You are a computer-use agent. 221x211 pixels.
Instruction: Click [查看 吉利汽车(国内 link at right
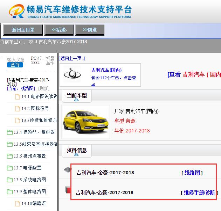tap(194, 74)
